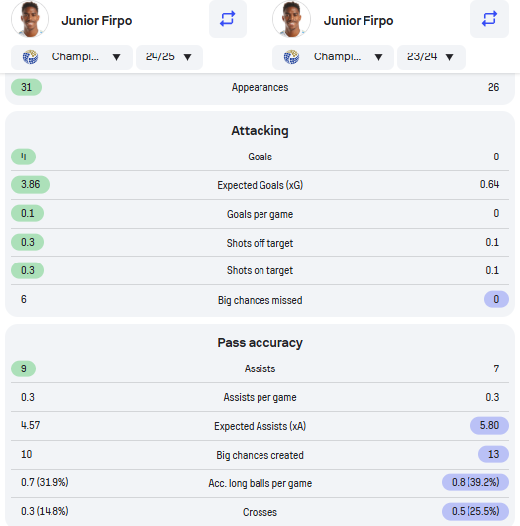Click the right player swap arrows icon
520x526 pixels.
489,19
